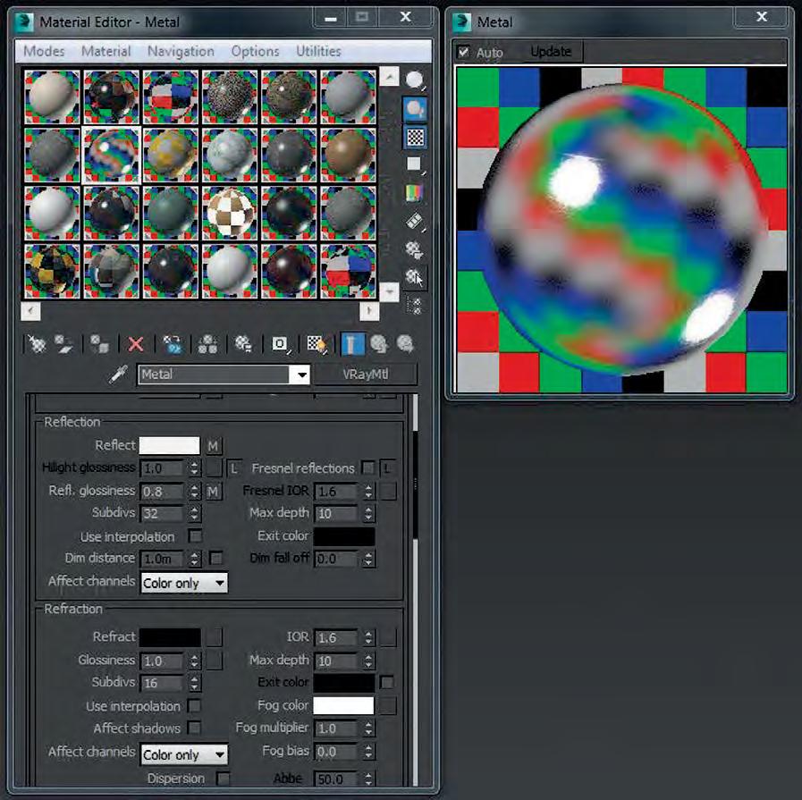This screenshot has width=802, height=800.
Task: Click black Reflection Exit color swatch
Action: point(343,536)
